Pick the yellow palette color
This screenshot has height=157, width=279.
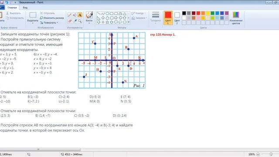[x=208, y=13]
